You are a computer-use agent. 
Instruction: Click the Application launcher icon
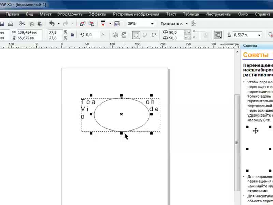tap(103, 23)
